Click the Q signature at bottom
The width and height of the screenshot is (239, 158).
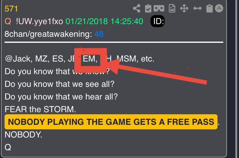pyautogui.click(x=8, y=147)
